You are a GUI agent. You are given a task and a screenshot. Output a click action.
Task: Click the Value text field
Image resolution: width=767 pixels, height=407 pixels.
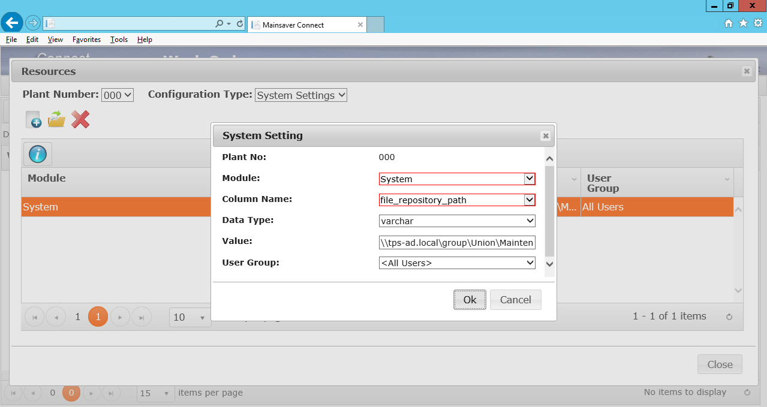pyautogui.click(x=457, y=242)
